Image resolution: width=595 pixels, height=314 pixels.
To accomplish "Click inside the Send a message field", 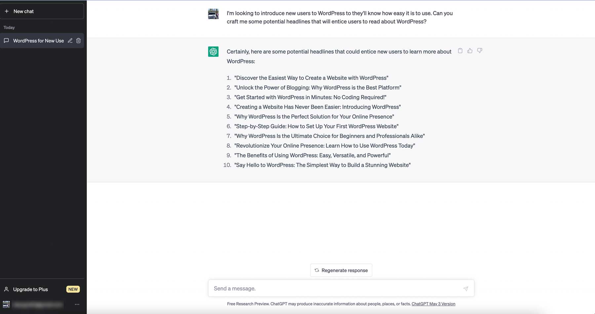I will pyautogui.click(x=331, y=288).
